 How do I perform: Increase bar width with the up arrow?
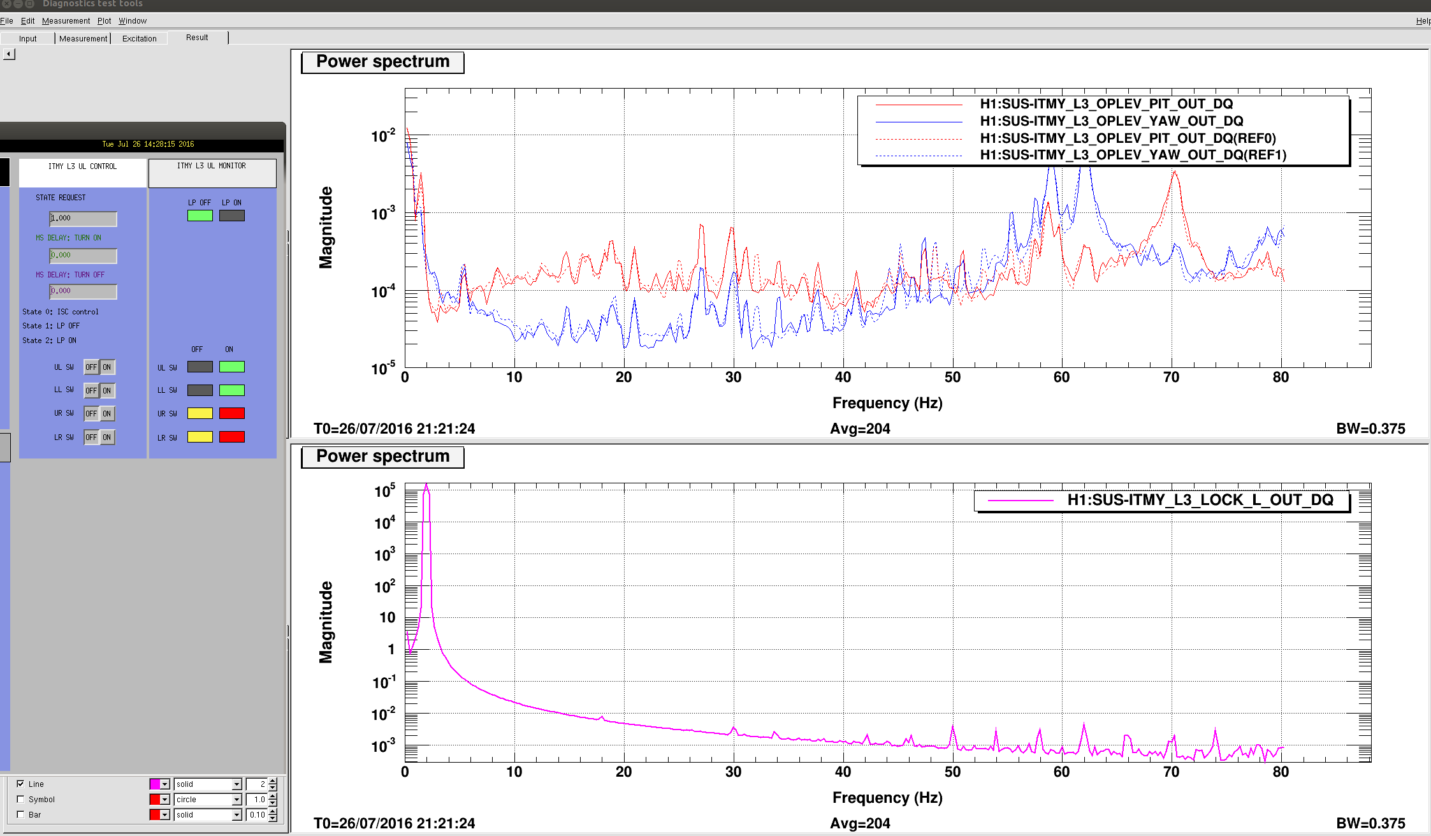(273, 812)
